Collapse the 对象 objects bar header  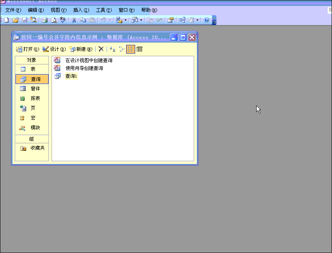click(x=32, y=60)
